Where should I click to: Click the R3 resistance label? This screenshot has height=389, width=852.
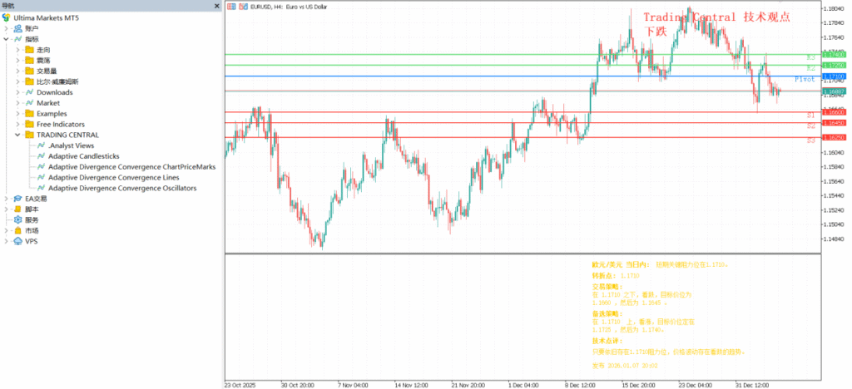click(810, 57)
